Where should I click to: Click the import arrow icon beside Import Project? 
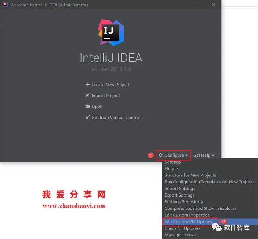(x=88, y=95)
